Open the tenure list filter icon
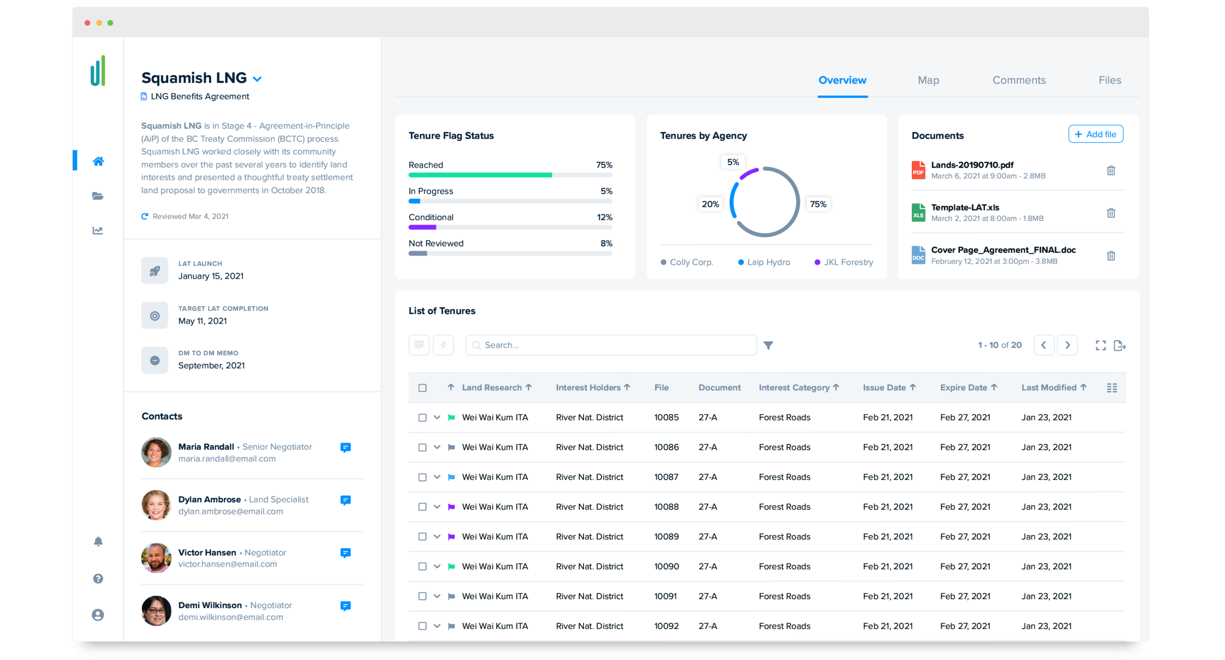 tap(768, 345)
